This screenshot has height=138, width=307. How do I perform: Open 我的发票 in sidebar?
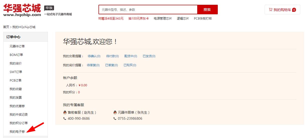click(16, 98)
